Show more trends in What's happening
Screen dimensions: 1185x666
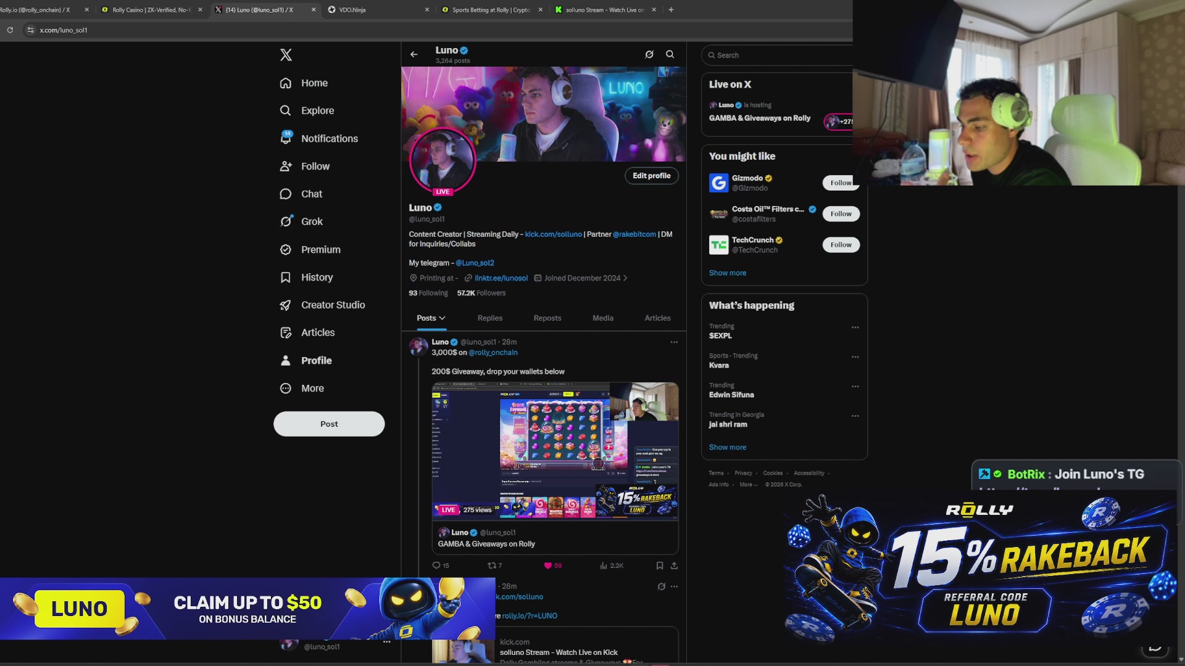pos(727,448)
